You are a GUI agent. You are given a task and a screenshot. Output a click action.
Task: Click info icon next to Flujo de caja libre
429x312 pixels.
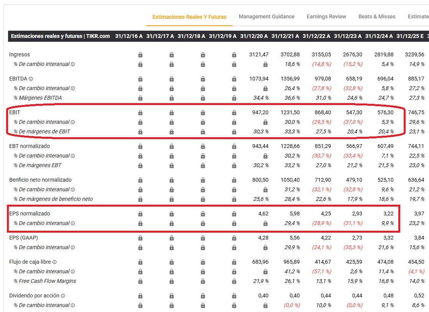(x=54, y=262)
